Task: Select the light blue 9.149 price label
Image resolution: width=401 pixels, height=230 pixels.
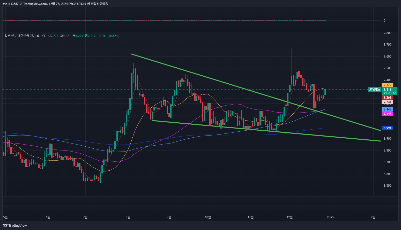Action: 387,109
